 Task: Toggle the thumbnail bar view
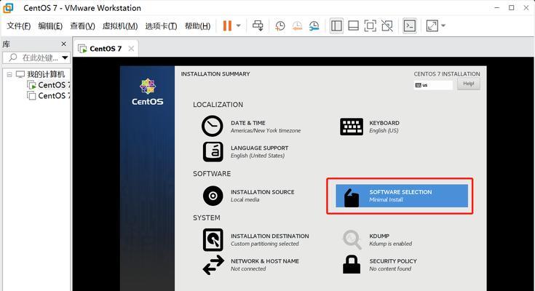[x=353, y=26]
